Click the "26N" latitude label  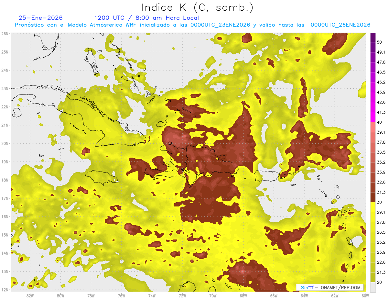[x=5, y=34]
